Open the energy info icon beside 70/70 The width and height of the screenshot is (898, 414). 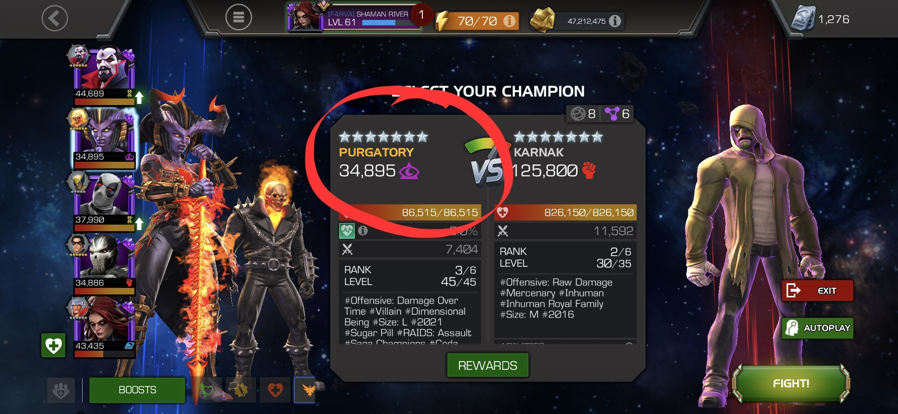[x=509, y=21]
